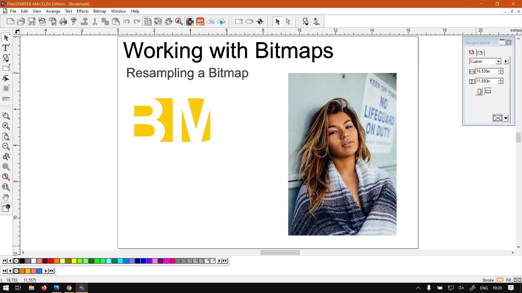This screenshot has width=522, height=293.
Task: Click the page width field showing 16,535in
Action: click(x=487, y=71)
